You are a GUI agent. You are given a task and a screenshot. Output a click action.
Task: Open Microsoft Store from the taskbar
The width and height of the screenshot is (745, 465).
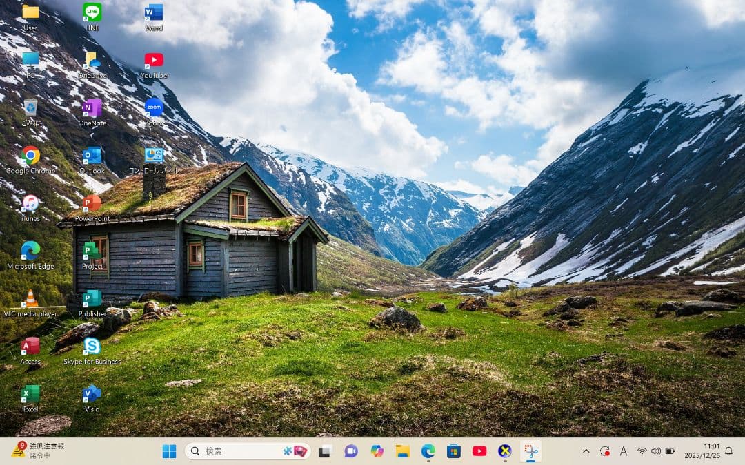point(453,452)
